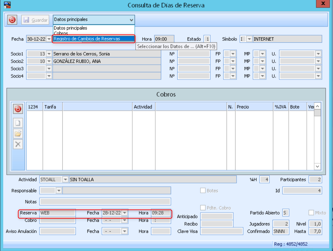Toggle the Botes checkbox
This screenshot has width=333, height=251.
tap(203, 191)
